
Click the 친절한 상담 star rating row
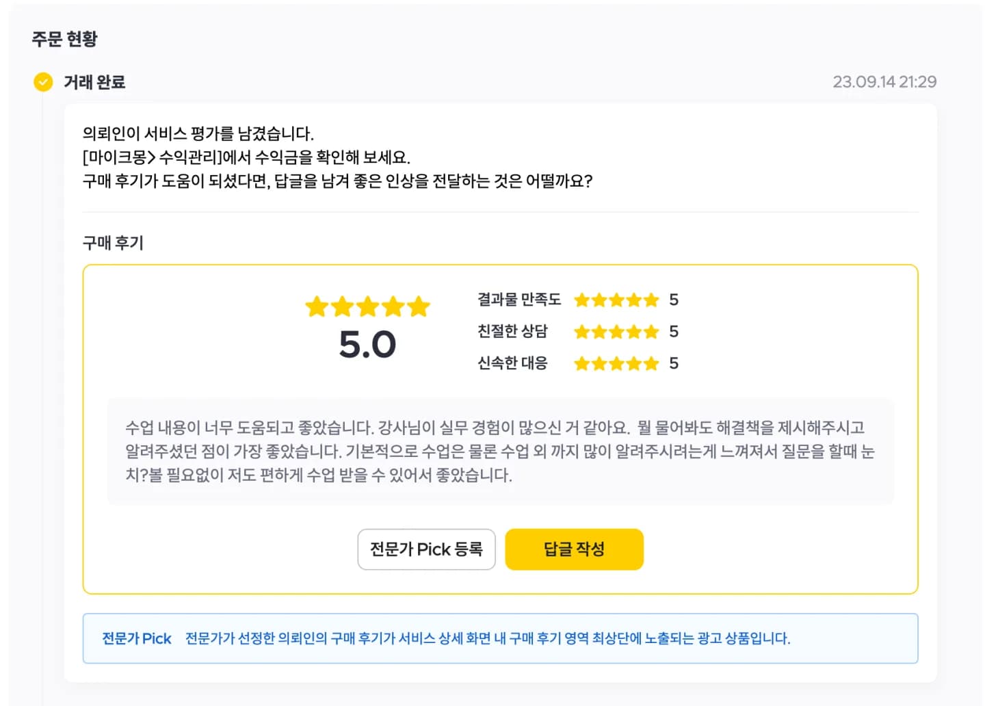click(578, 331)
